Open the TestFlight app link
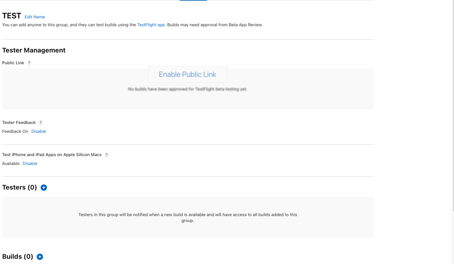The image size is (454, 264). [x=151, y=25]
